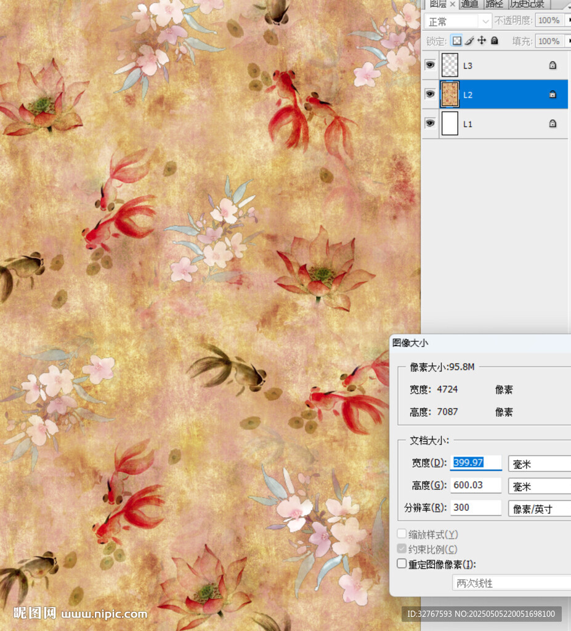Close the 图层 panel tab with X
Image resolution: width=571 pixels, height=631 pixels.
coord(453,4)
